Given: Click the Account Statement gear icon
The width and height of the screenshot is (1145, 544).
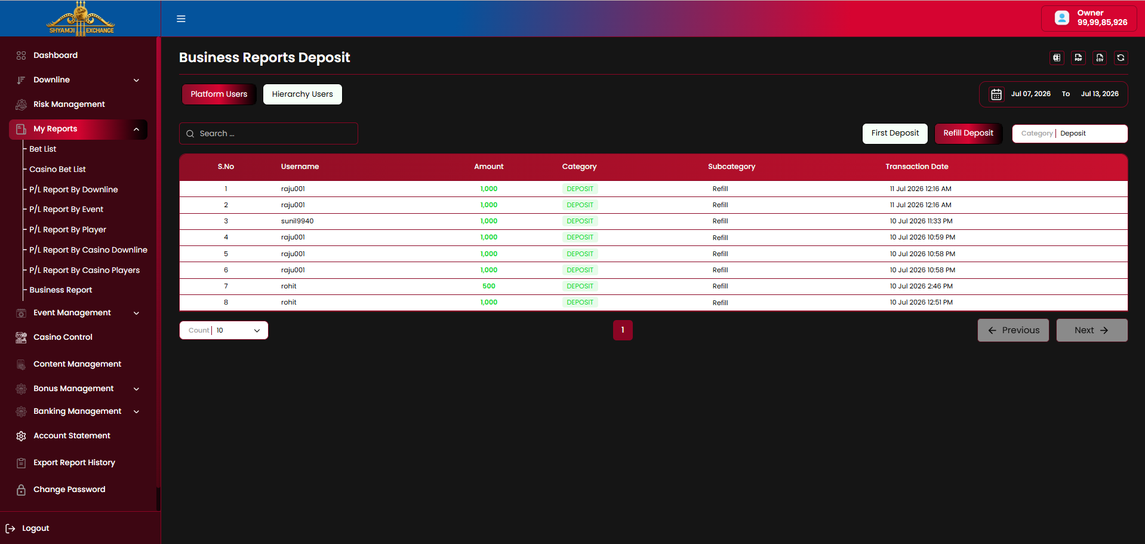Looking at the screenshot, I should pyautogui.click(x=21, y=436).
